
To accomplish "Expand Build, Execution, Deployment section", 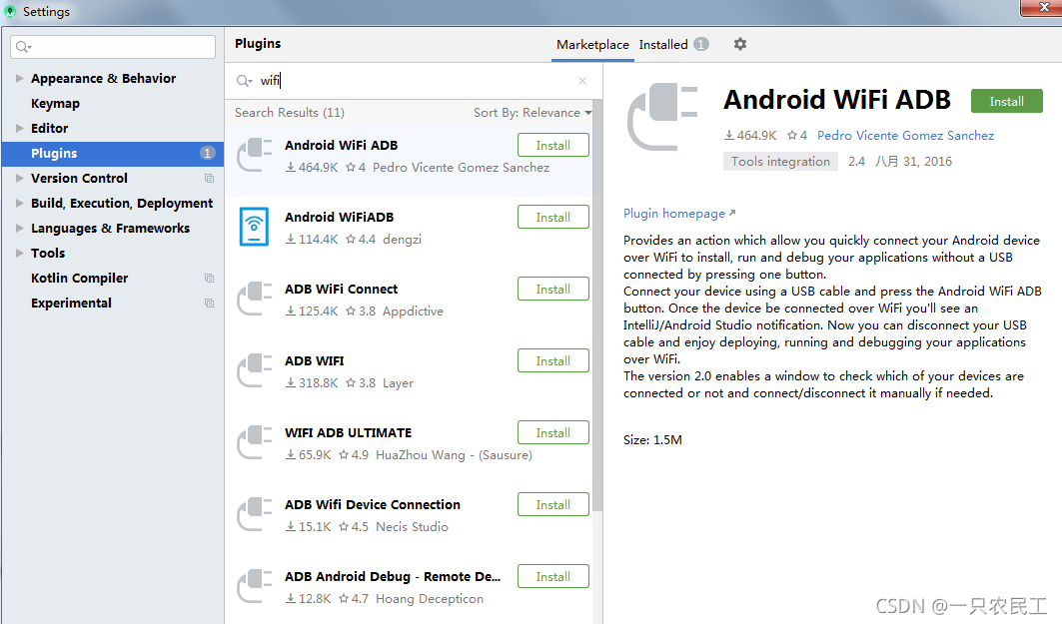I will pos(20,203).
